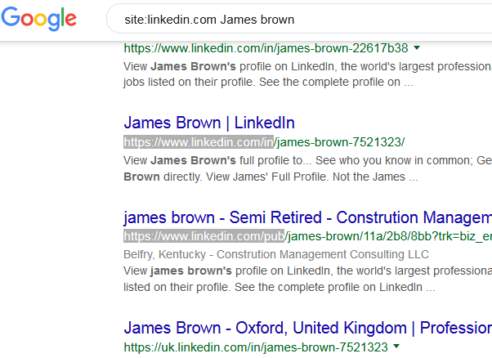Click the highlighted 'https://www.linkedin.com/pub' text

pos(204,236)
